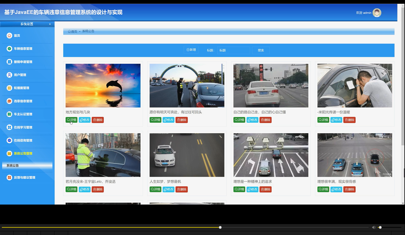Viewport: 405px width, 235px height.
Task: Click the 在线学习管理 sidebar icon
Action: 9,127
